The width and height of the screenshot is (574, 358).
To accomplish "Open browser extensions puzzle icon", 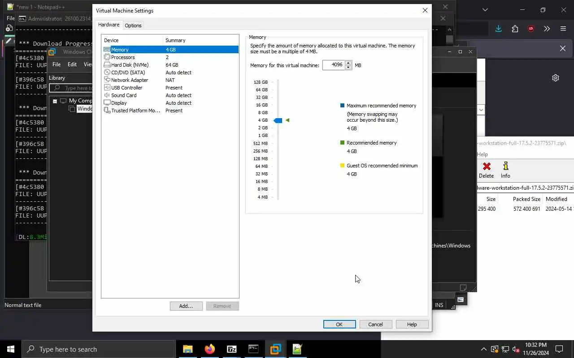I will [515, 29].
